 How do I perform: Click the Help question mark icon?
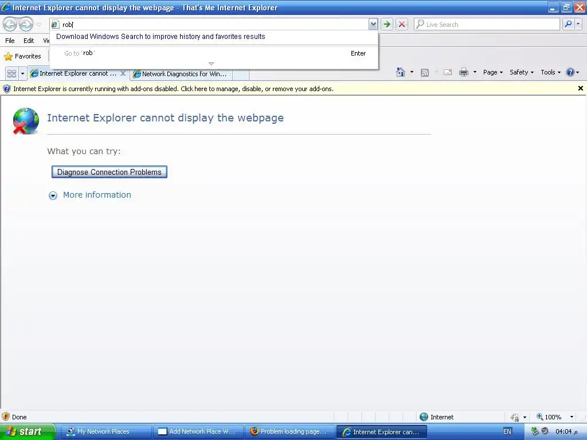(x=570, y=72)
